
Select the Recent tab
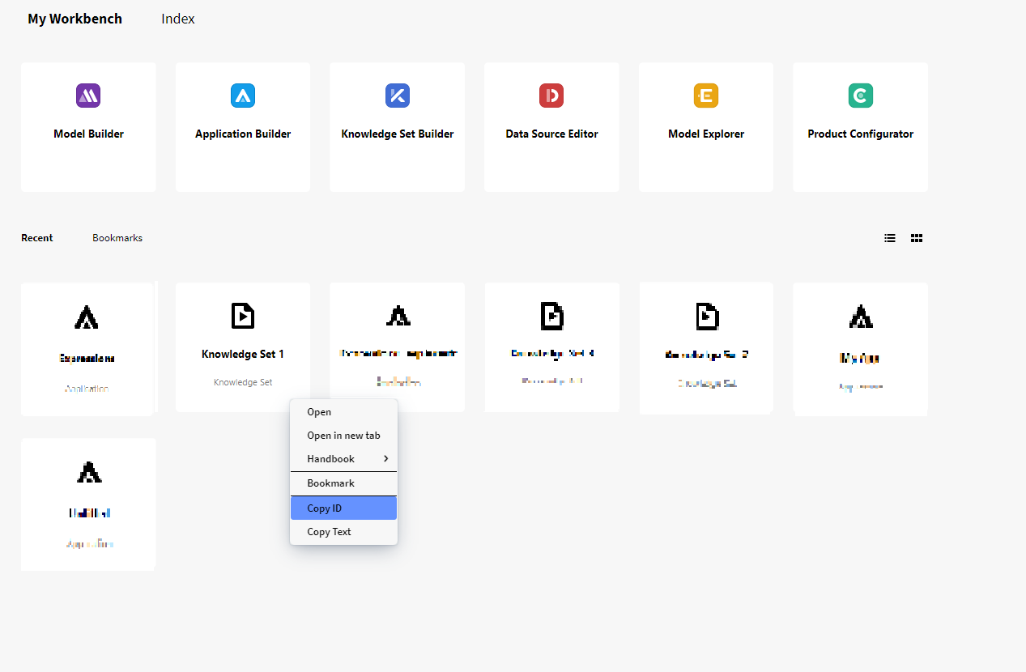[37, 238]
